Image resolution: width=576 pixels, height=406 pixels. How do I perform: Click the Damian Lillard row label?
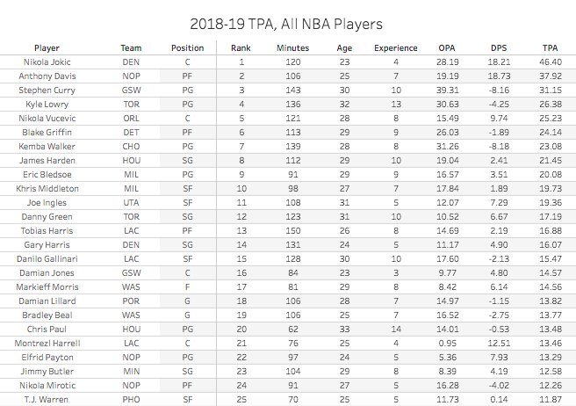point(47,300)
